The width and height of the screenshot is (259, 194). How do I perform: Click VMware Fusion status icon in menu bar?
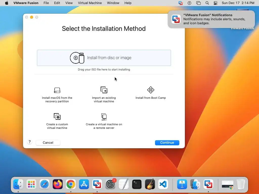pos(181,3)
